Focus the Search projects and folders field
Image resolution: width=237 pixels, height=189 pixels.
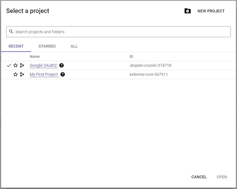click(x=118, y=32)
